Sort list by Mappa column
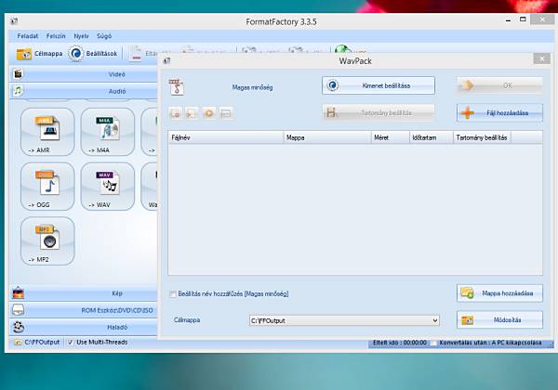The height and width of the screenshot is (390, 558). (x=327, y=137)
